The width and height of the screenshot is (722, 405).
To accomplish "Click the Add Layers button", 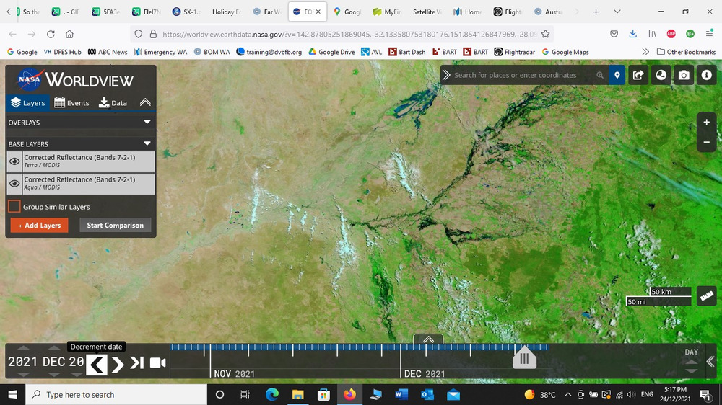I will [40, 226].
